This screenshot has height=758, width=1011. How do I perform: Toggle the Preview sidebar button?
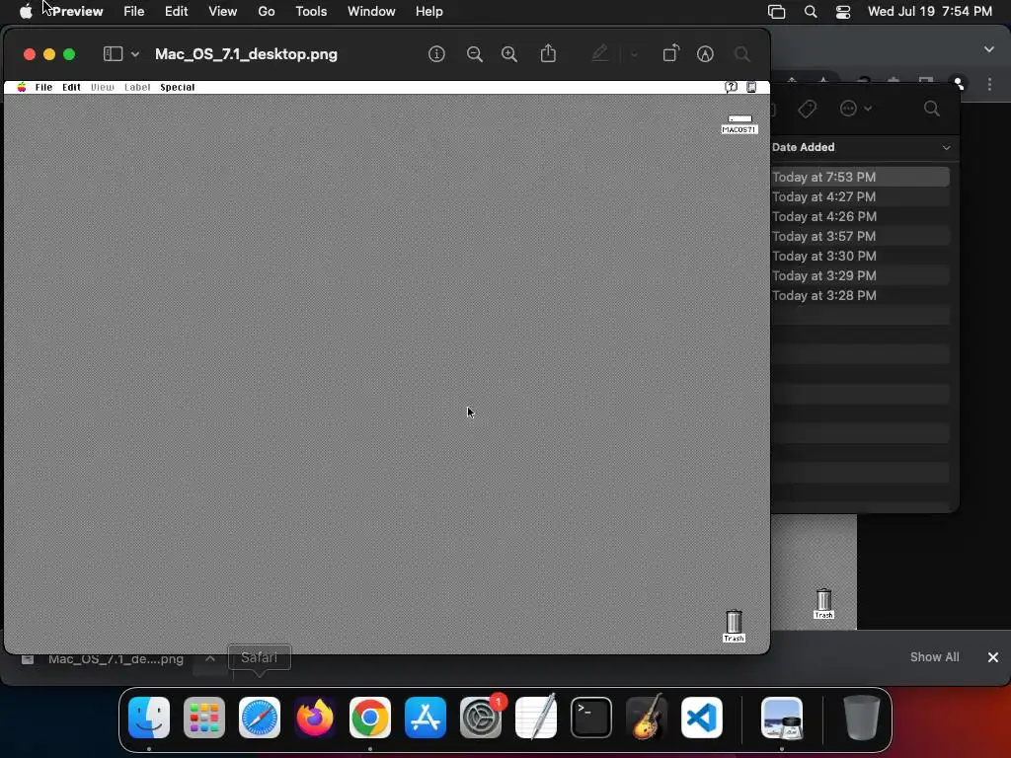[x=113, y=54]
